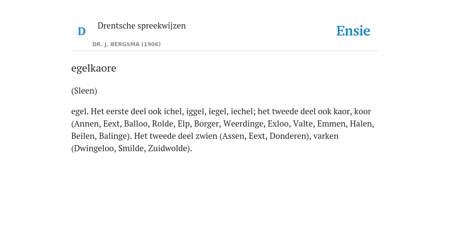
Task: Click the place name Exloo
Action: coord(277,123)
